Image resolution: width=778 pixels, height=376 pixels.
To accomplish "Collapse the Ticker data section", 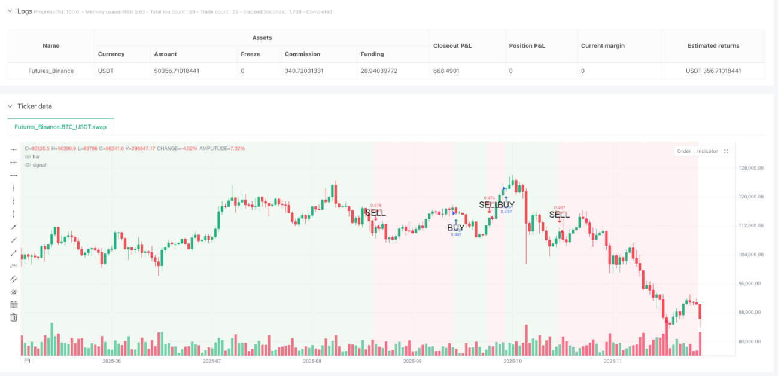I will click(x=10, y=106).
